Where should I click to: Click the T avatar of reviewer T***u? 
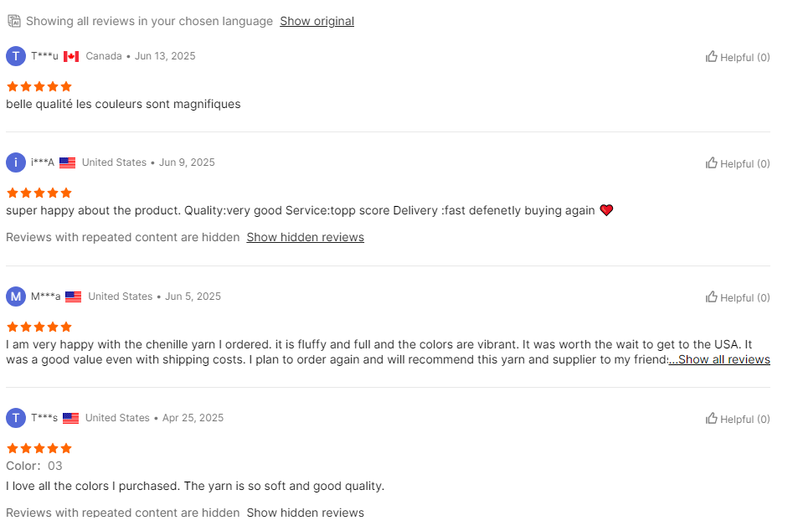point(16,56)
